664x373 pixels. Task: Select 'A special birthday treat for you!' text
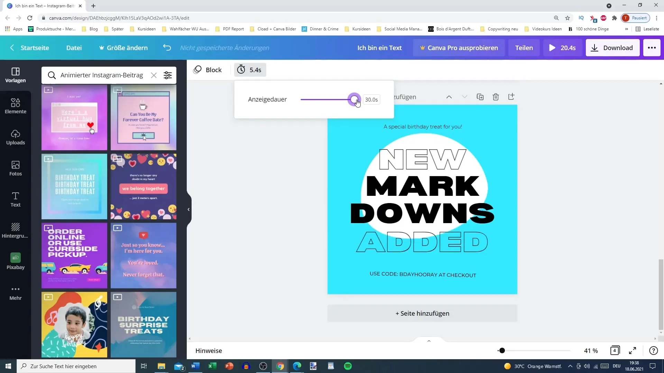pos(423,127)
